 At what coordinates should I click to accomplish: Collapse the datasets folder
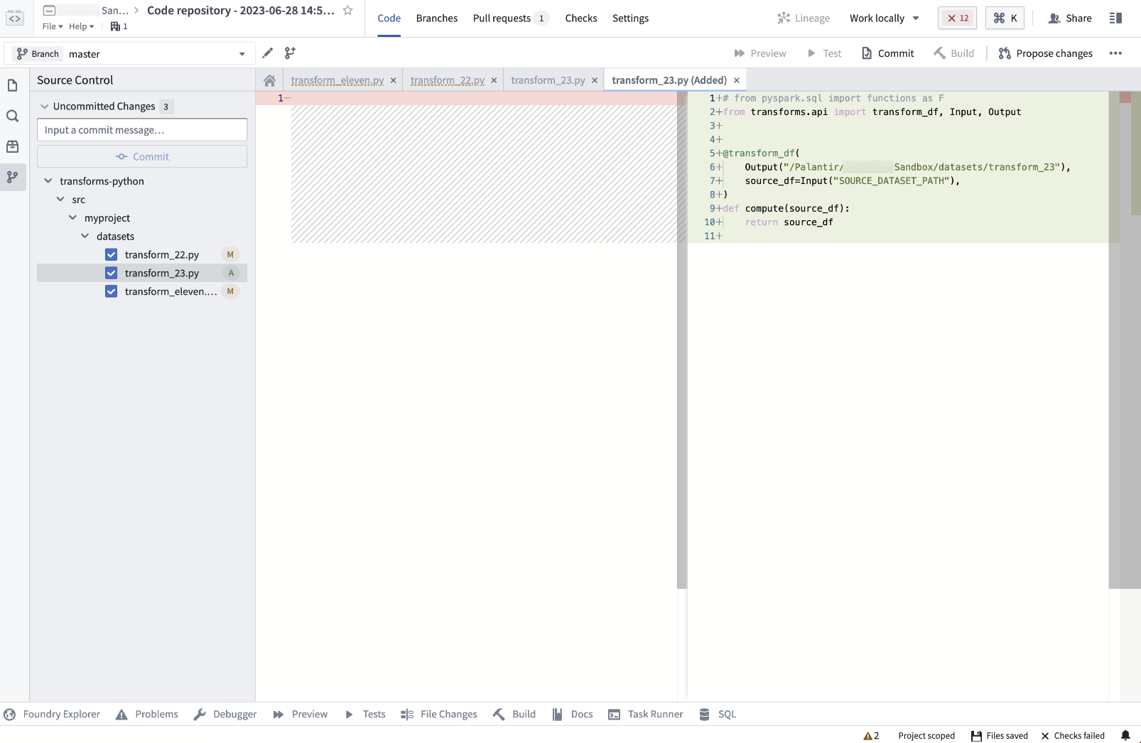coord(85,237)
